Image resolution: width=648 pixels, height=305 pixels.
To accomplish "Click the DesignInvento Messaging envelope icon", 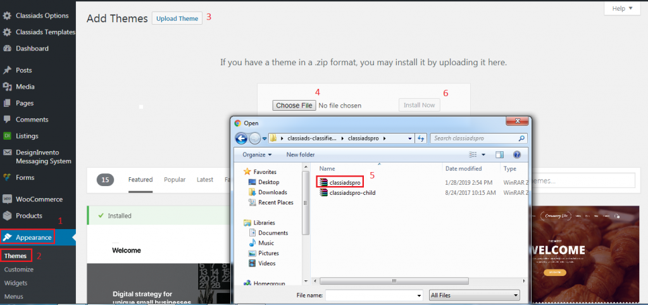I will [x=7, y=152].
